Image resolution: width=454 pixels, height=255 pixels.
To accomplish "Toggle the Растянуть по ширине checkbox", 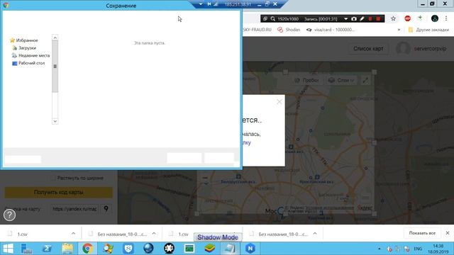I will pyautogui.click(x=53, y=178).
